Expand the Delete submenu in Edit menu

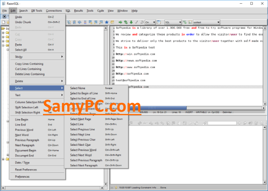coord(37,81)
